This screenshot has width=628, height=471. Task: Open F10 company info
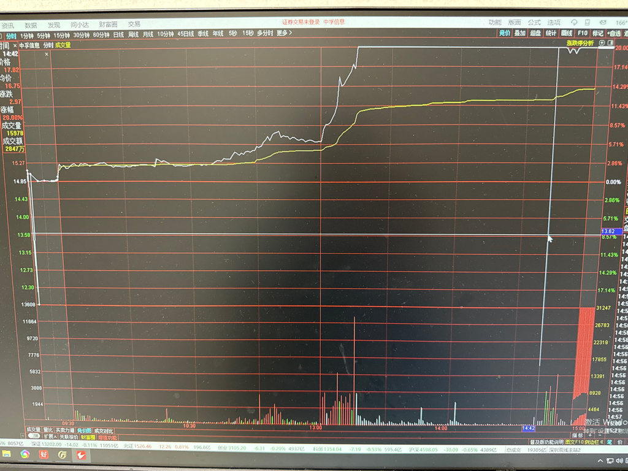point(583,33)
